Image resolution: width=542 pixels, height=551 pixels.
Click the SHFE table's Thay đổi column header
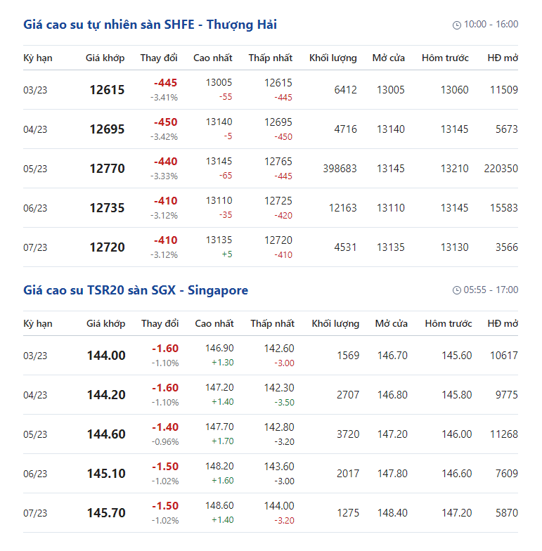pos(159,58)
